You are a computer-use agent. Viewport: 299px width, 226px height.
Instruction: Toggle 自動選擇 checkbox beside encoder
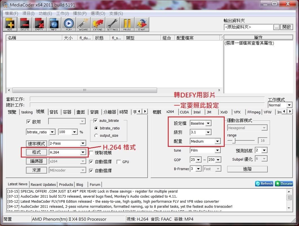click(91, 162)
